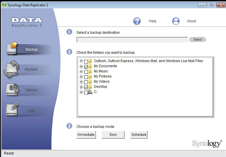Click the My Music folder icon

[x=90, y=71]
